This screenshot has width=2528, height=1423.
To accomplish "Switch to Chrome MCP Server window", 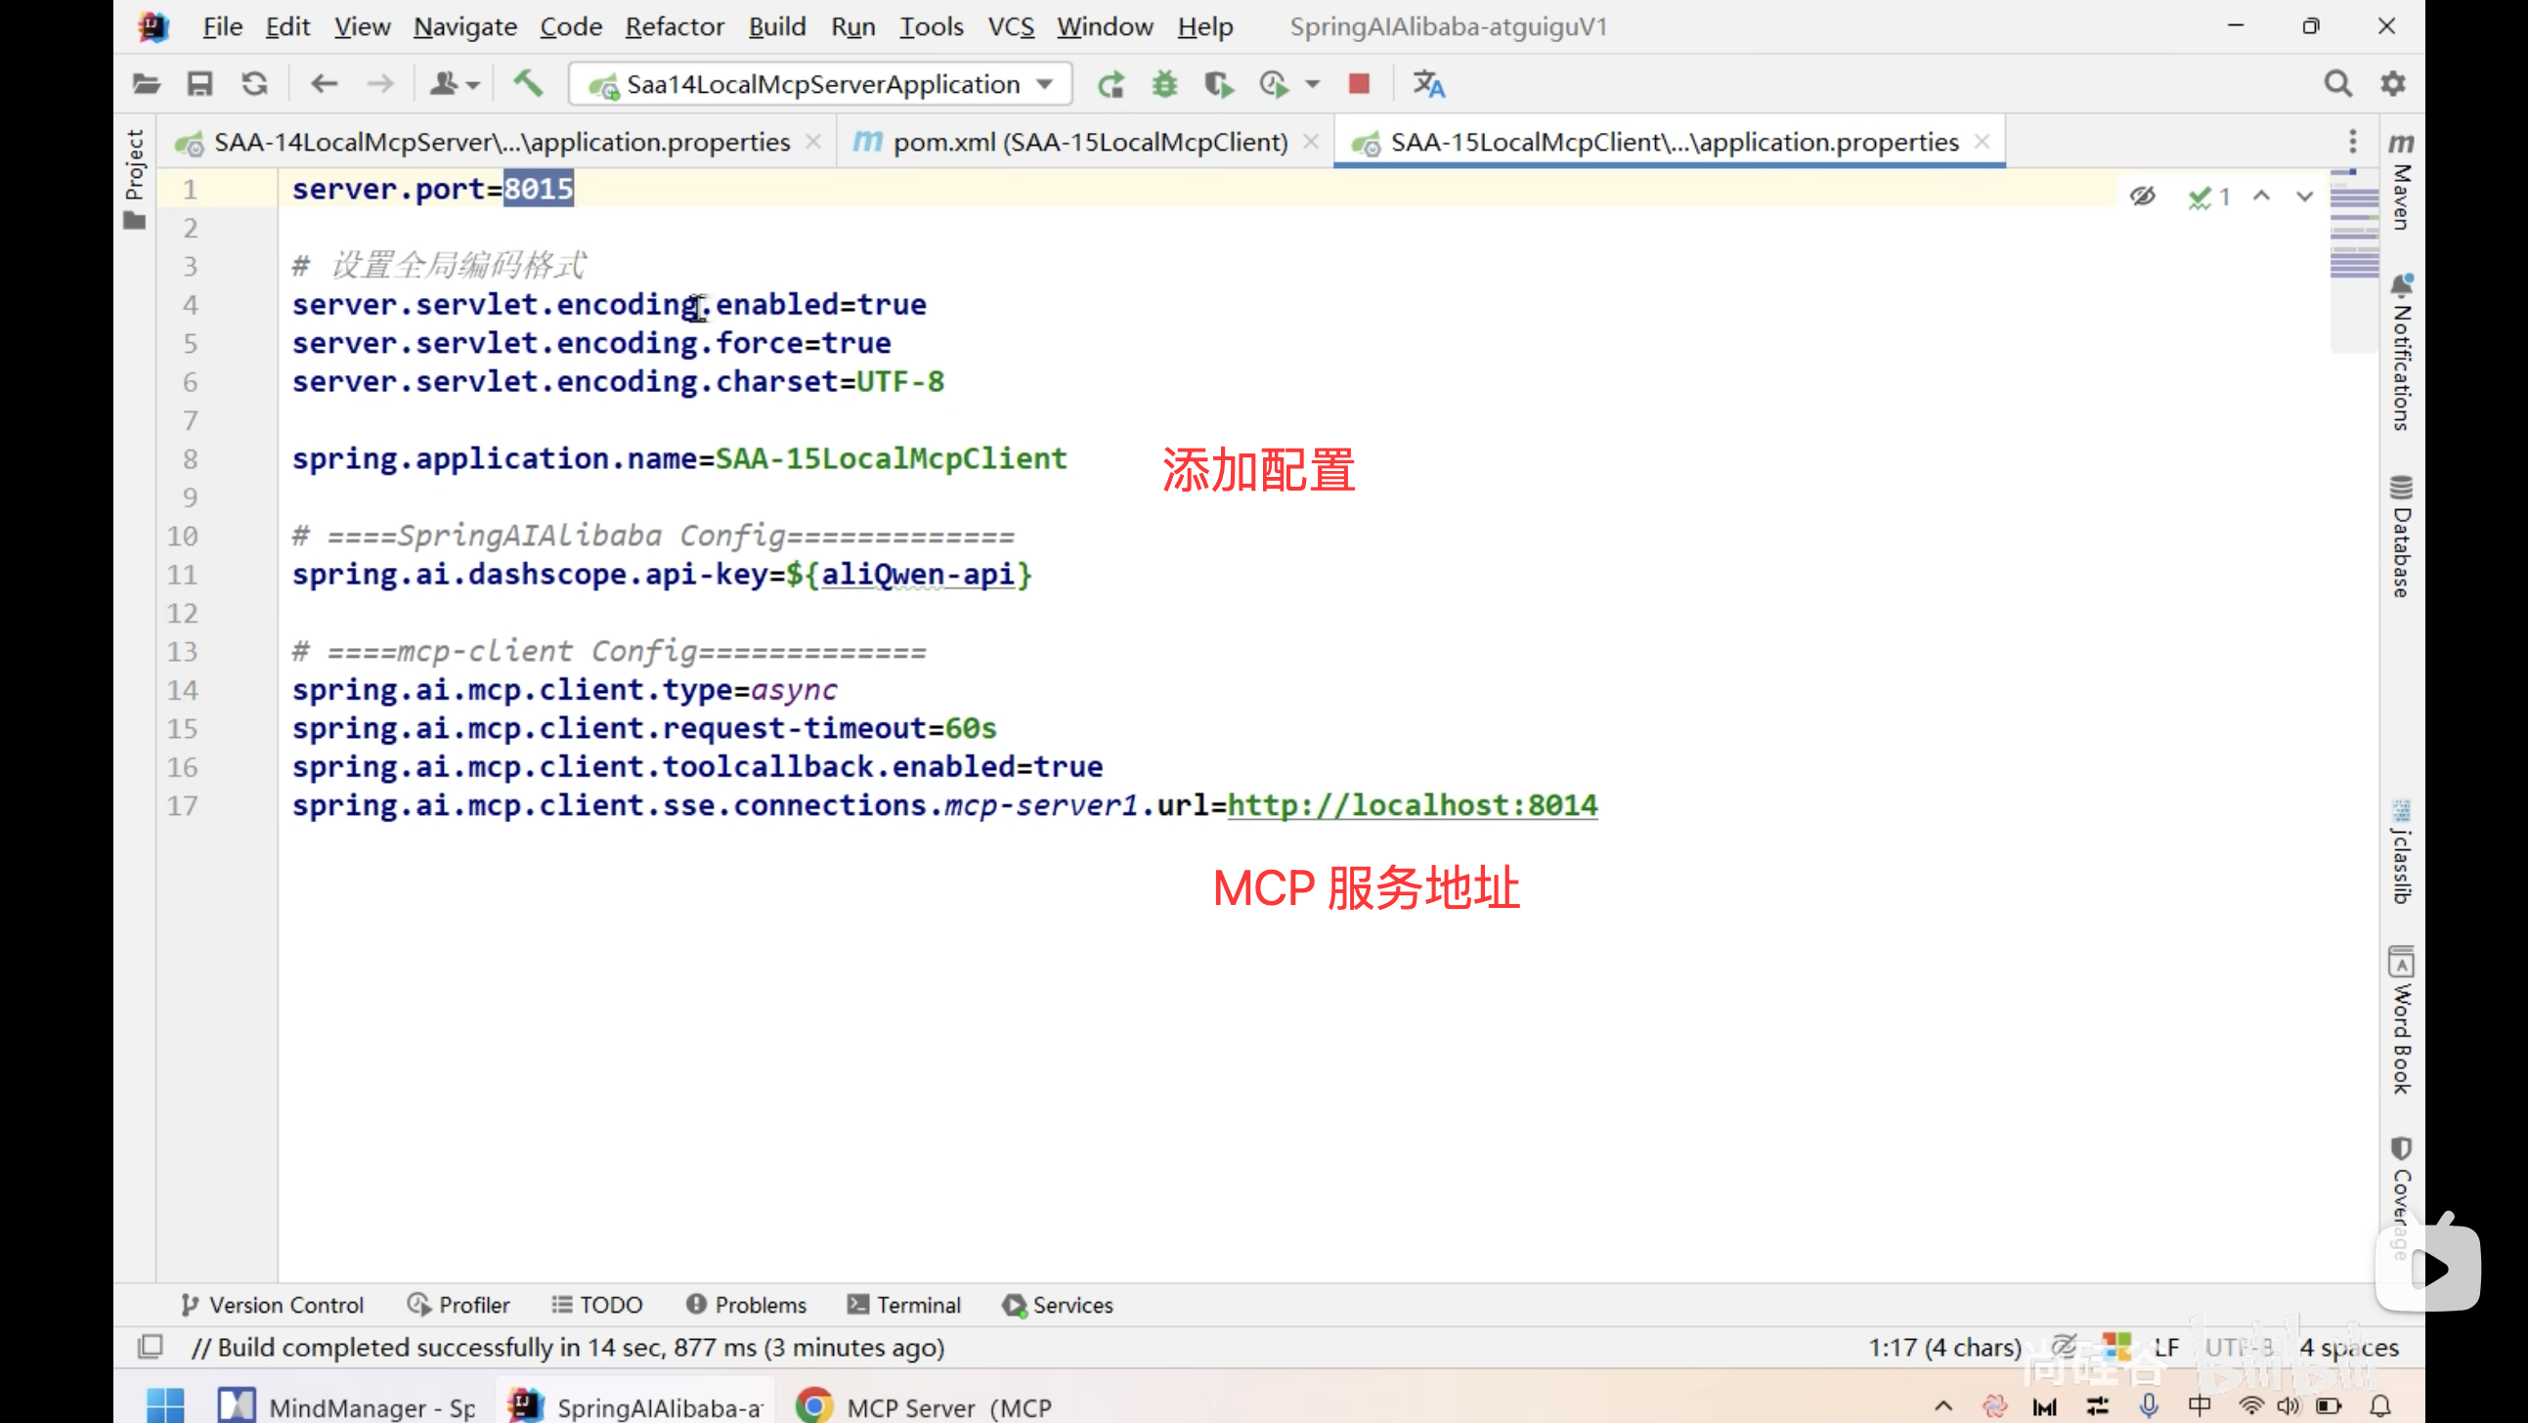I will click(924, 1405).
